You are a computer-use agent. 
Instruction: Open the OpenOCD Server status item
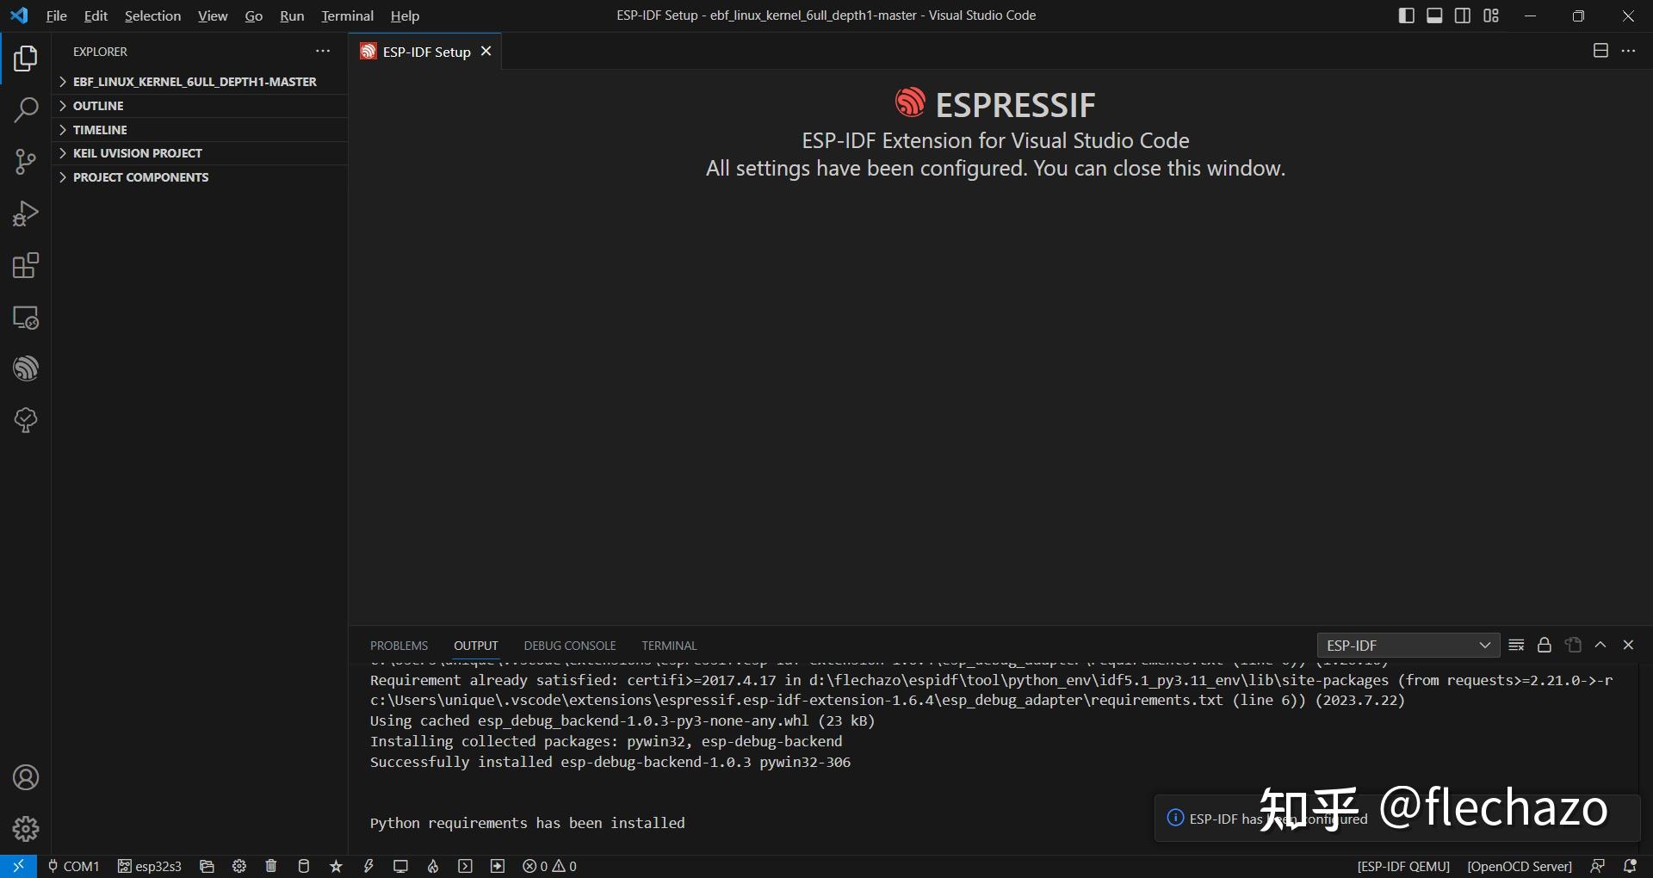[1518, 866]
